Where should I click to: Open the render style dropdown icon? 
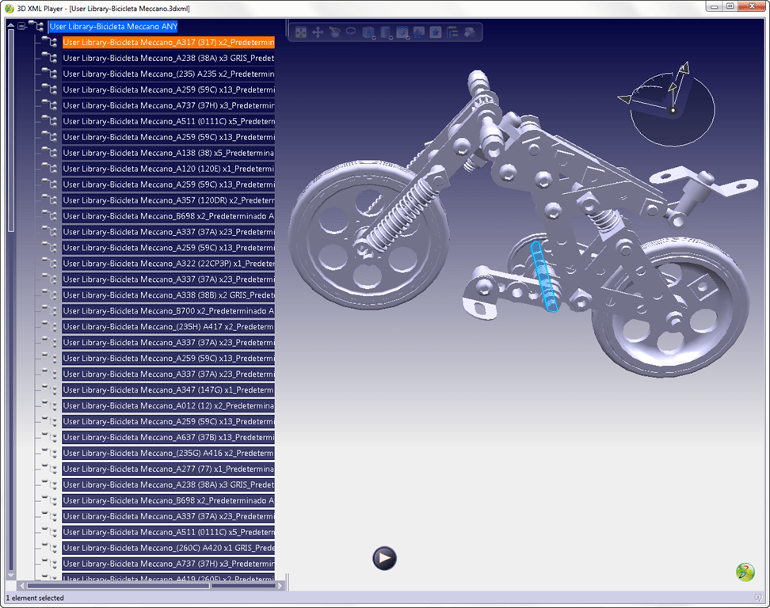pos(386,32)
